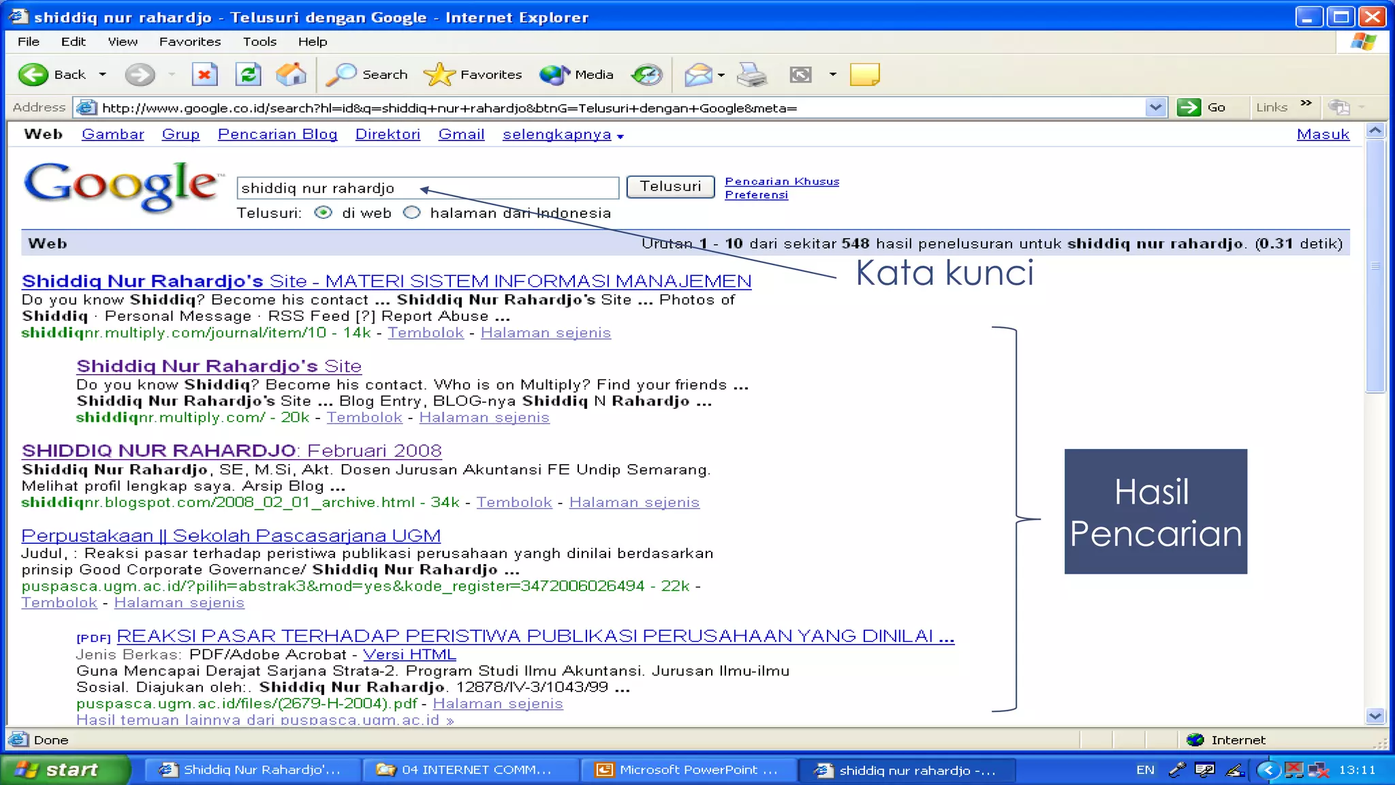This screenshot has width=1395, height=785.
Task: Open 'SHIDDIQ NUR RAHARDJO: Februari 2008' result
Action: (x=232, y=450)
